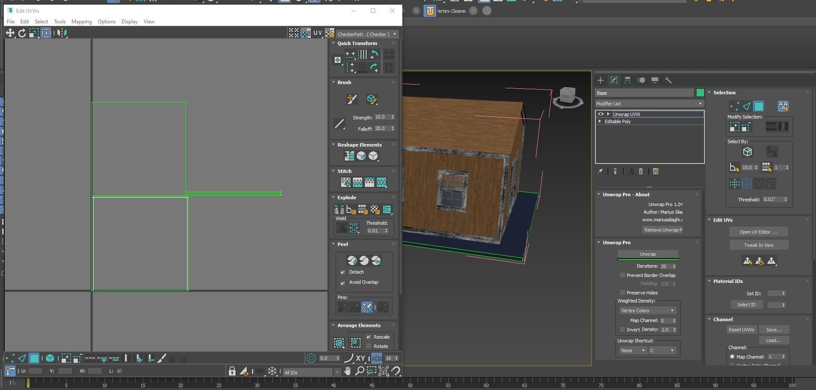Collapse the Unwrap Pro rollout

[x=599, y=243]
